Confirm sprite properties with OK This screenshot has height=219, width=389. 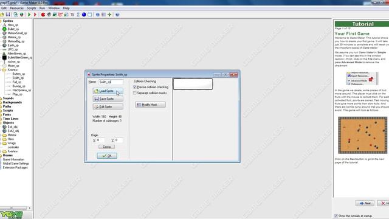tap(107, 156)
